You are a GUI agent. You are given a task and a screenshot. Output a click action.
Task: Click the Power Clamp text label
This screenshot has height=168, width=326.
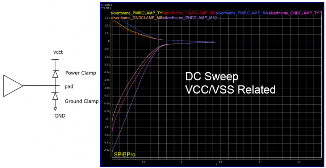coord(80,73)
